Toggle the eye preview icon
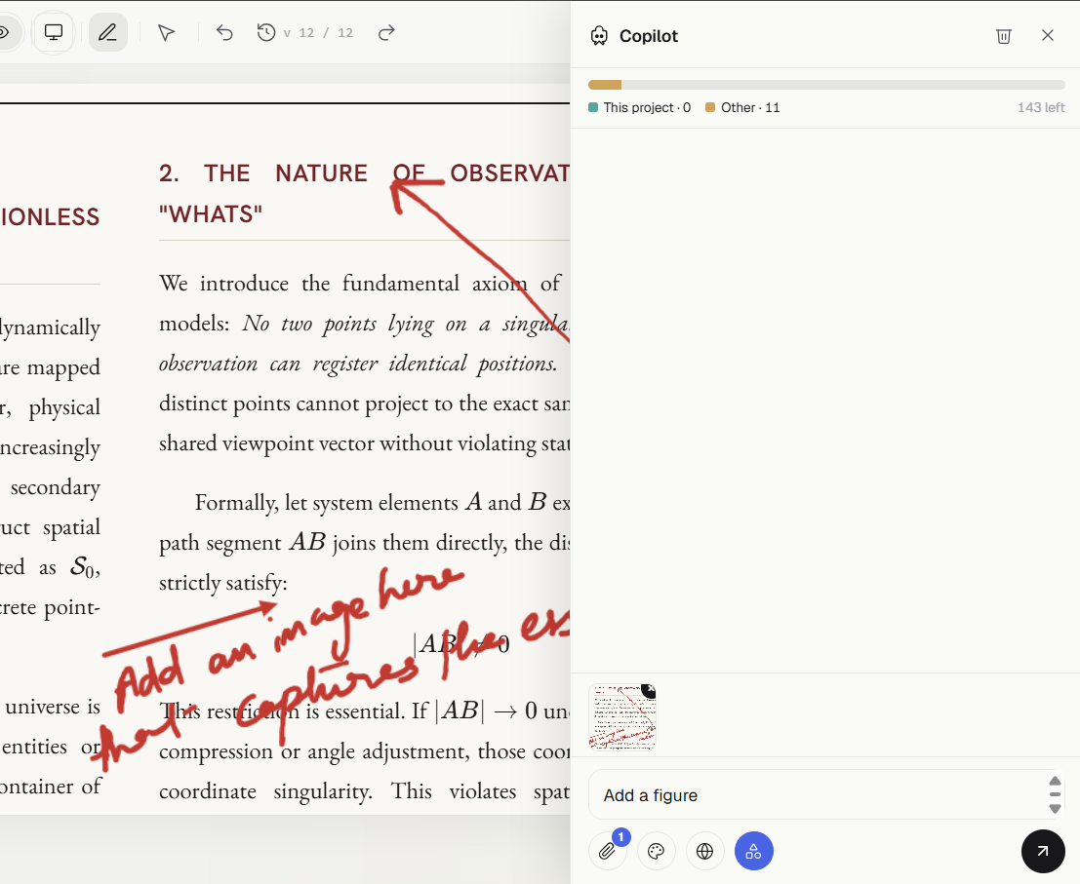Image resolution: width=1080 pixels, height=884 pixels. pyautogui.click(x=4, y=32)
